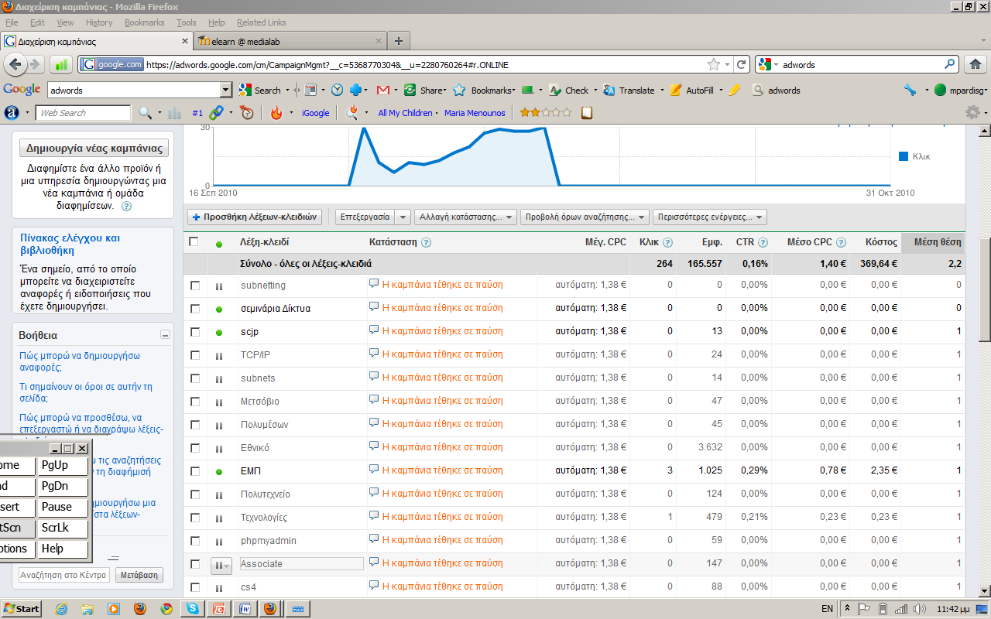Open toolbar wrench settings icon
The image size is (991, 619).
click(910, 90)
